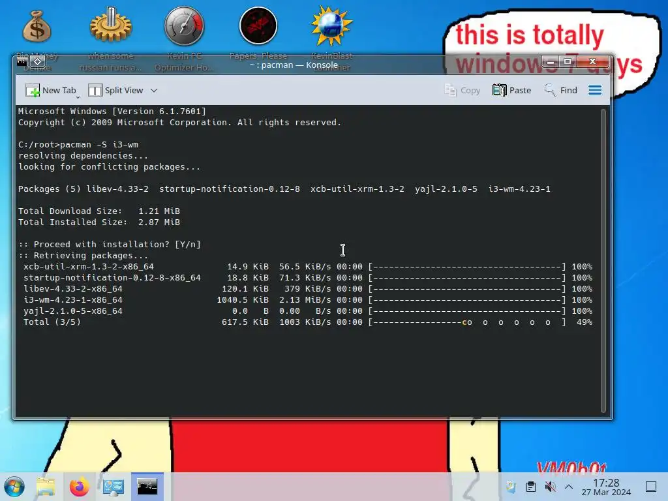This screenshot has width=668, height=501.
Task: Click the Paste toolbar button
Action: pos(511,90)
